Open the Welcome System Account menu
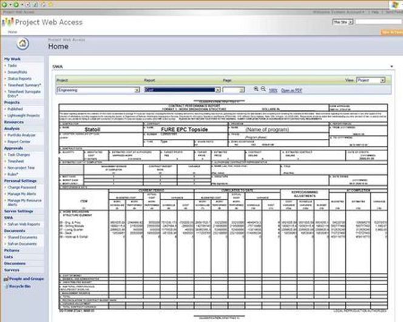 coord(339,12)
